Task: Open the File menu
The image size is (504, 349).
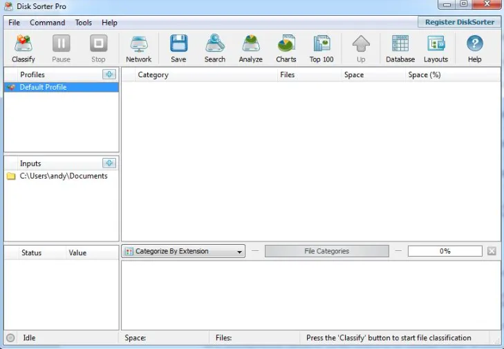Action: (x=14, y=23)
